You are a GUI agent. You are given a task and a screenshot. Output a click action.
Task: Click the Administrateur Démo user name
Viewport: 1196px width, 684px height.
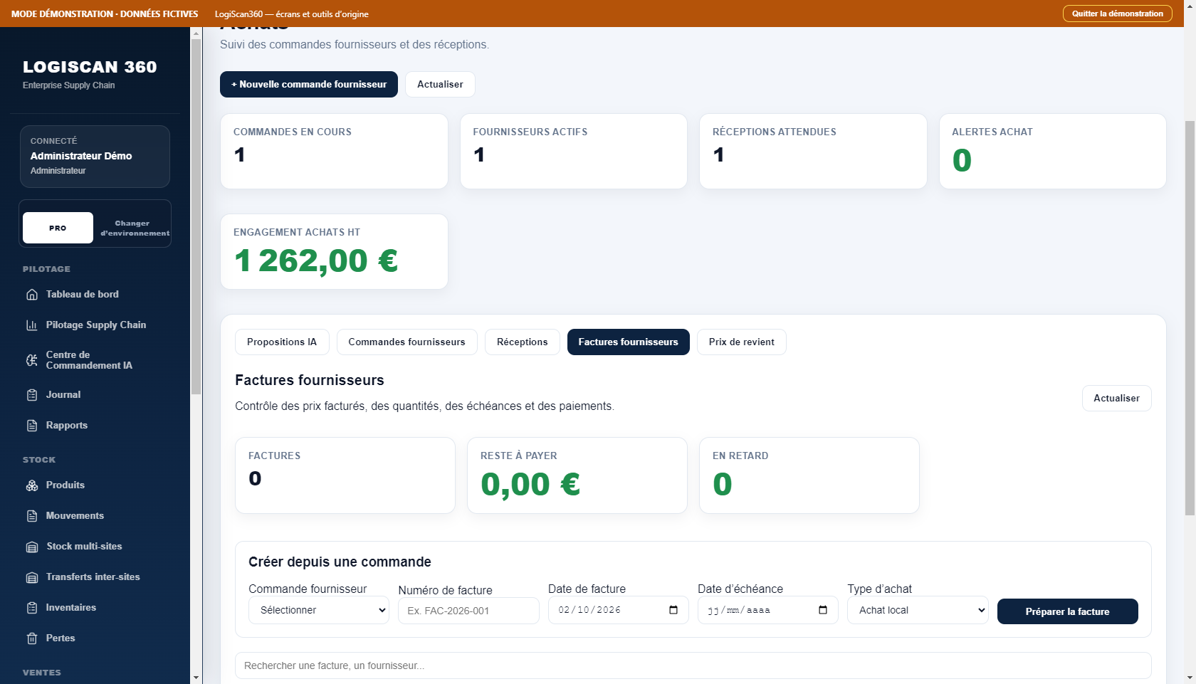[x=81, y=156]
